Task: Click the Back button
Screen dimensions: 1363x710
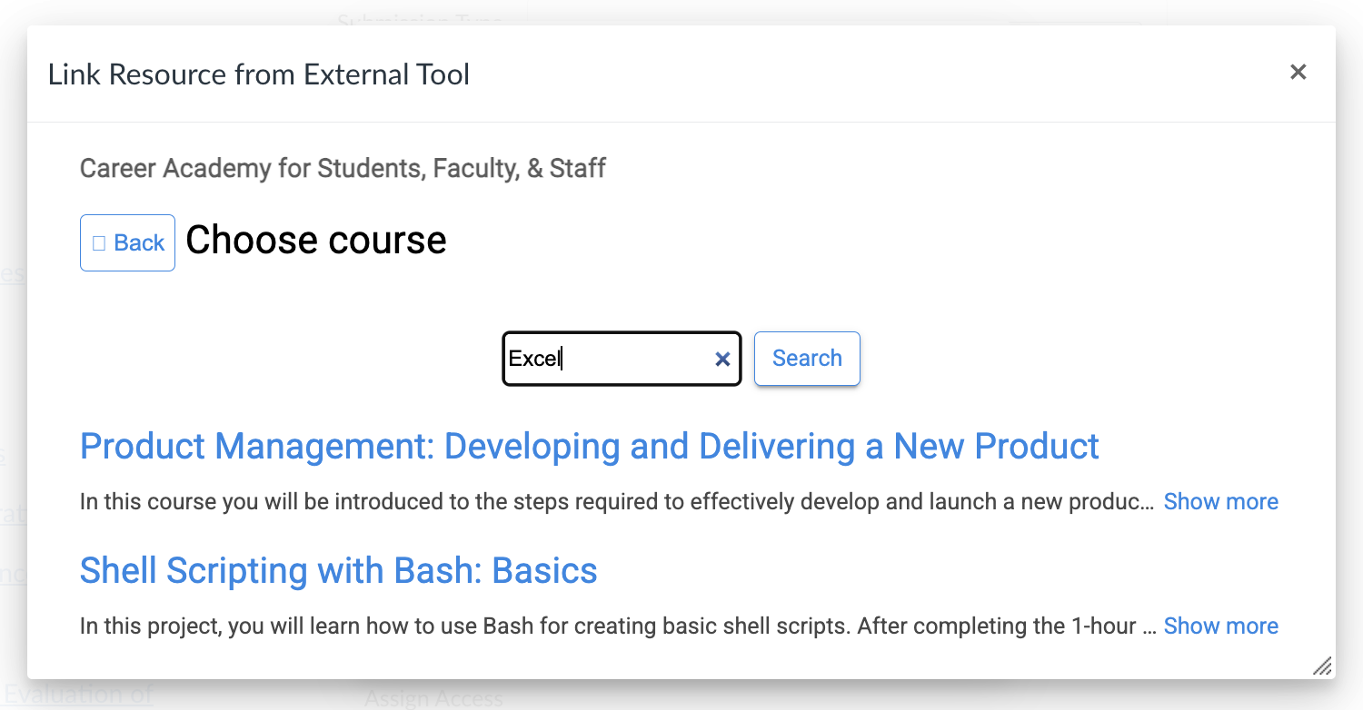Action: pyautogui.click(x=127, y=243)
